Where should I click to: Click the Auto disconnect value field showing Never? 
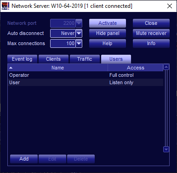click(63, 33)
